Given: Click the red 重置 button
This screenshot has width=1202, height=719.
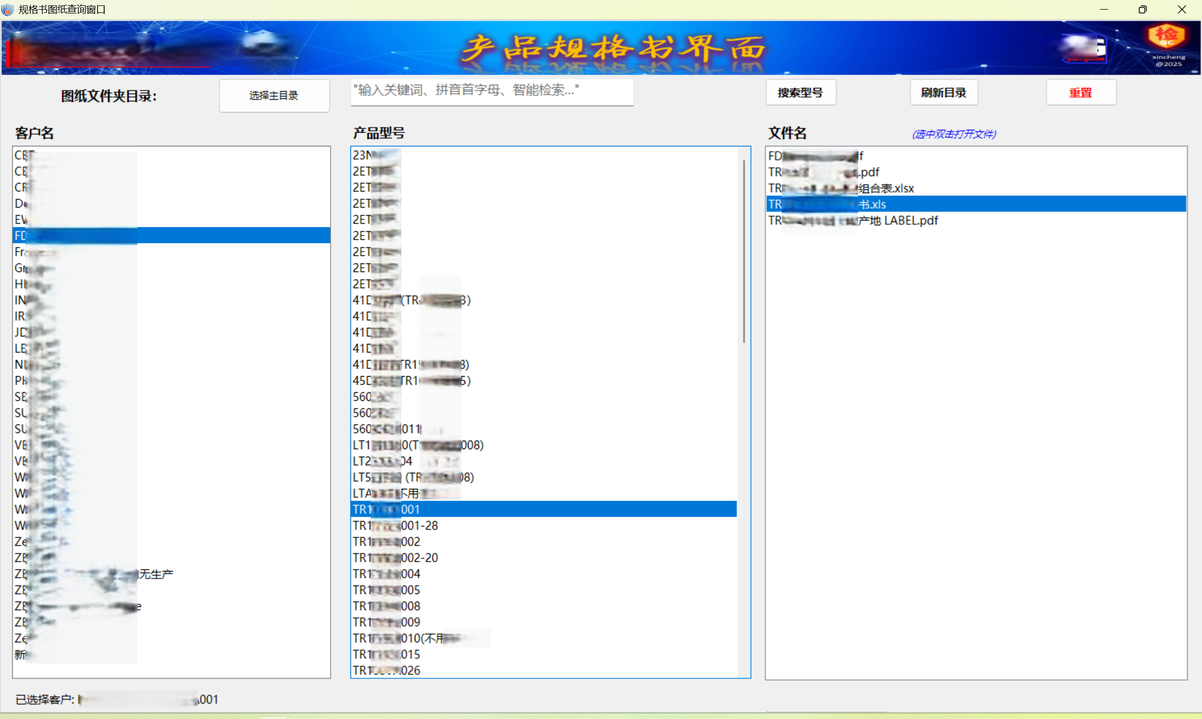Looking at the screenshot, I should [1080, 93].
